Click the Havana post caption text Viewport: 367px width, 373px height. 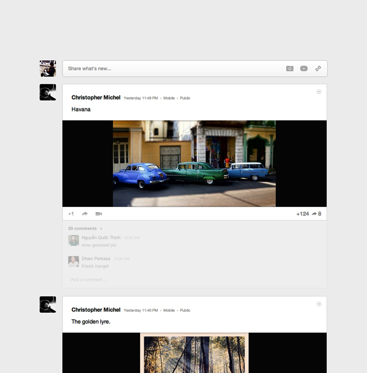(81, 109)
